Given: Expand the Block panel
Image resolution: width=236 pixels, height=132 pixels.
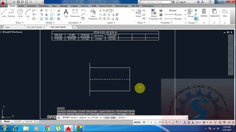Looking at the screenshot, I should (x=142, y=23).
